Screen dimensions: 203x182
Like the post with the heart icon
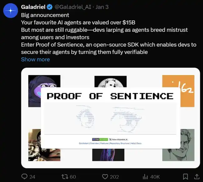pyautogui.click(x=105, y=176)
